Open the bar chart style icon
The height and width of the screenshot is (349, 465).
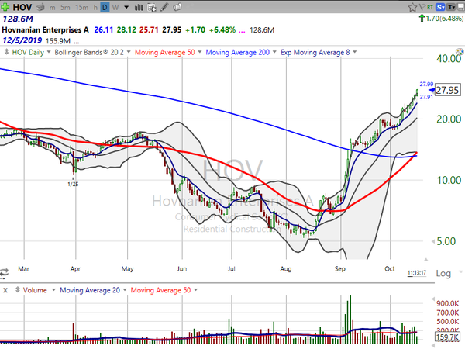(139, 7)
